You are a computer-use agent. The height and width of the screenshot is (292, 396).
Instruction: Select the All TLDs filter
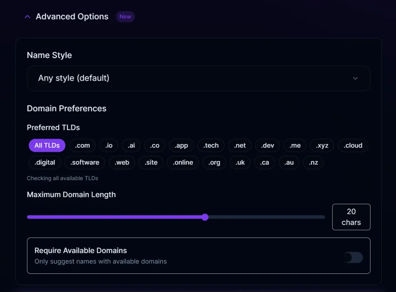tap(47, 145)
